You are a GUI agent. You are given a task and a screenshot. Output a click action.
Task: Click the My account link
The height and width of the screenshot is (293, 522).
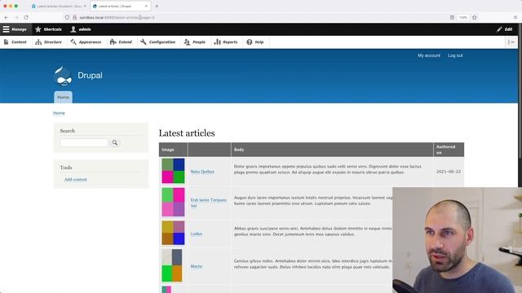[x=429, y=55]
